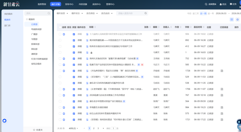Open the comment icon on the 1726-word row
Viewport: 241px width, 132px height.
[64, 71]
